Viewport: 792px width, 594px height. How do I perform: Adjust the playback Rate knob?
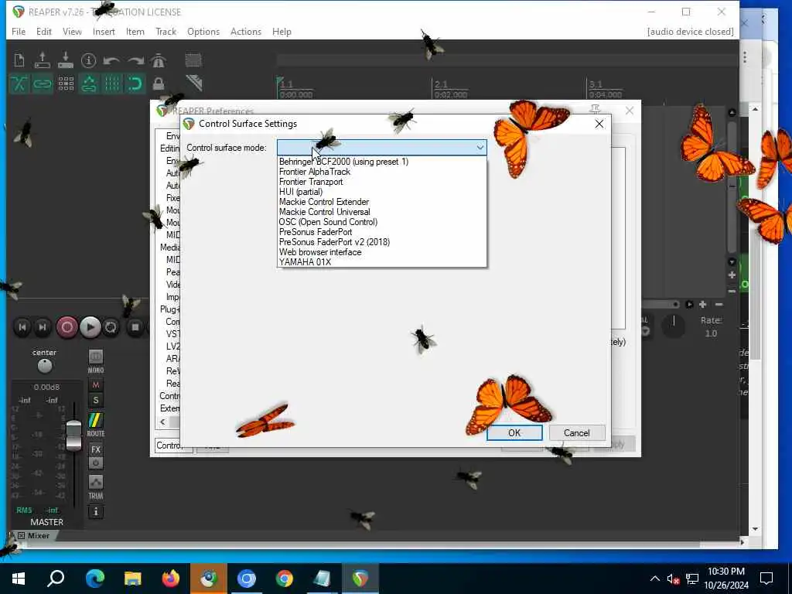point(674,327)
